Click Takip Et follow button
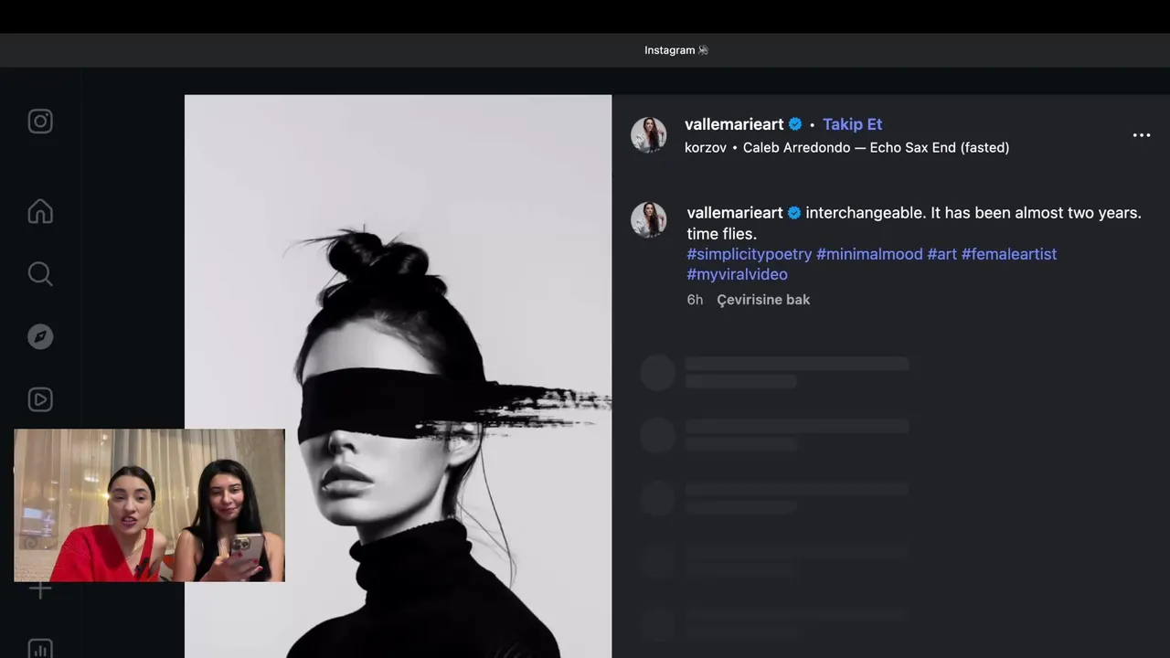This screenshot has width=1170, height=658. (x=852, y=124)
